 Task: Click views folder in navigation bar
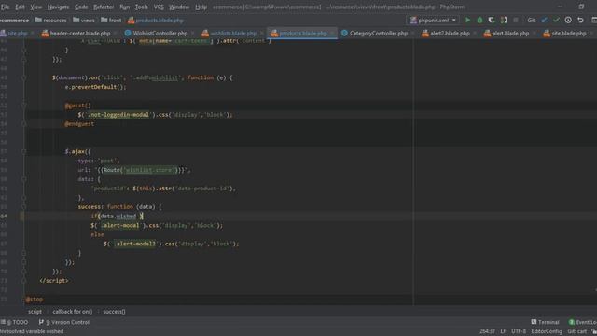(83, 21)
